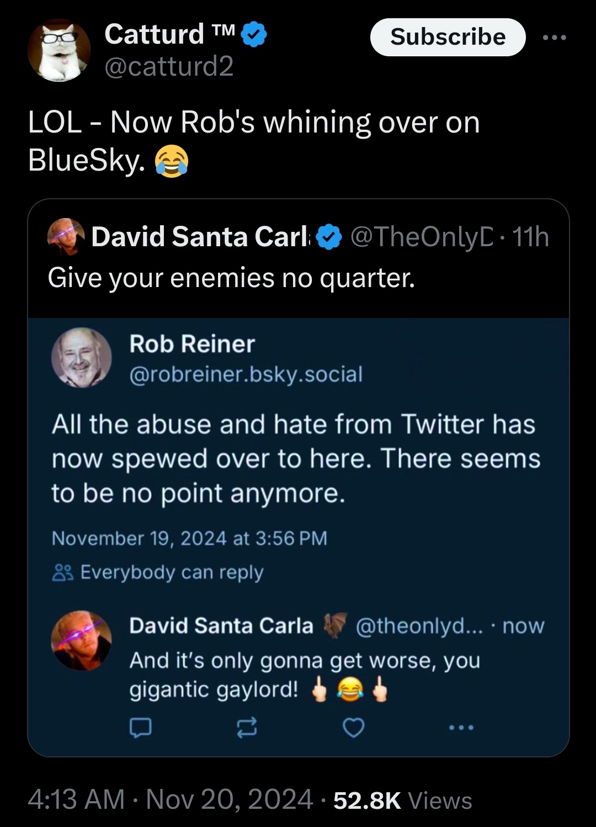Click Catturd's blue verified badge
The width and height of the screenshot is (596, 827).
click(x=254, y=35)
